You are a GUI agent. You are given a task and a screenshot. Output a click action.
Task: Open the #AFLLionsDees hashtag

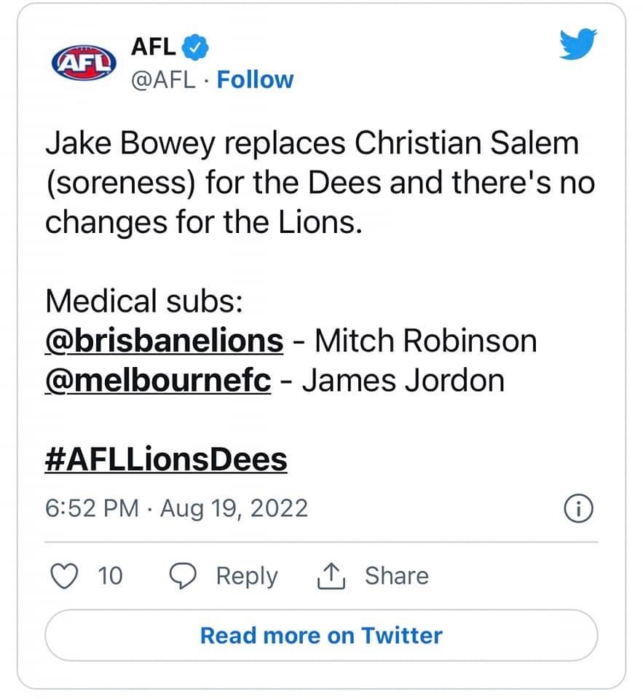[x=166, y=460]
